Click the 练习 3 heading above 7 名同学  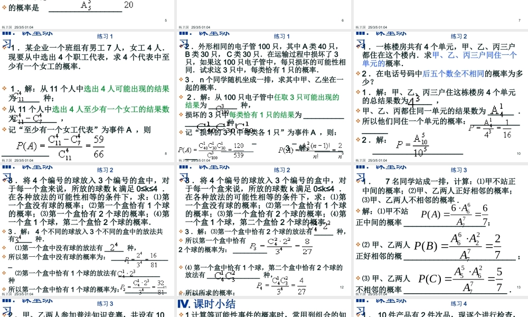[459, 170]
